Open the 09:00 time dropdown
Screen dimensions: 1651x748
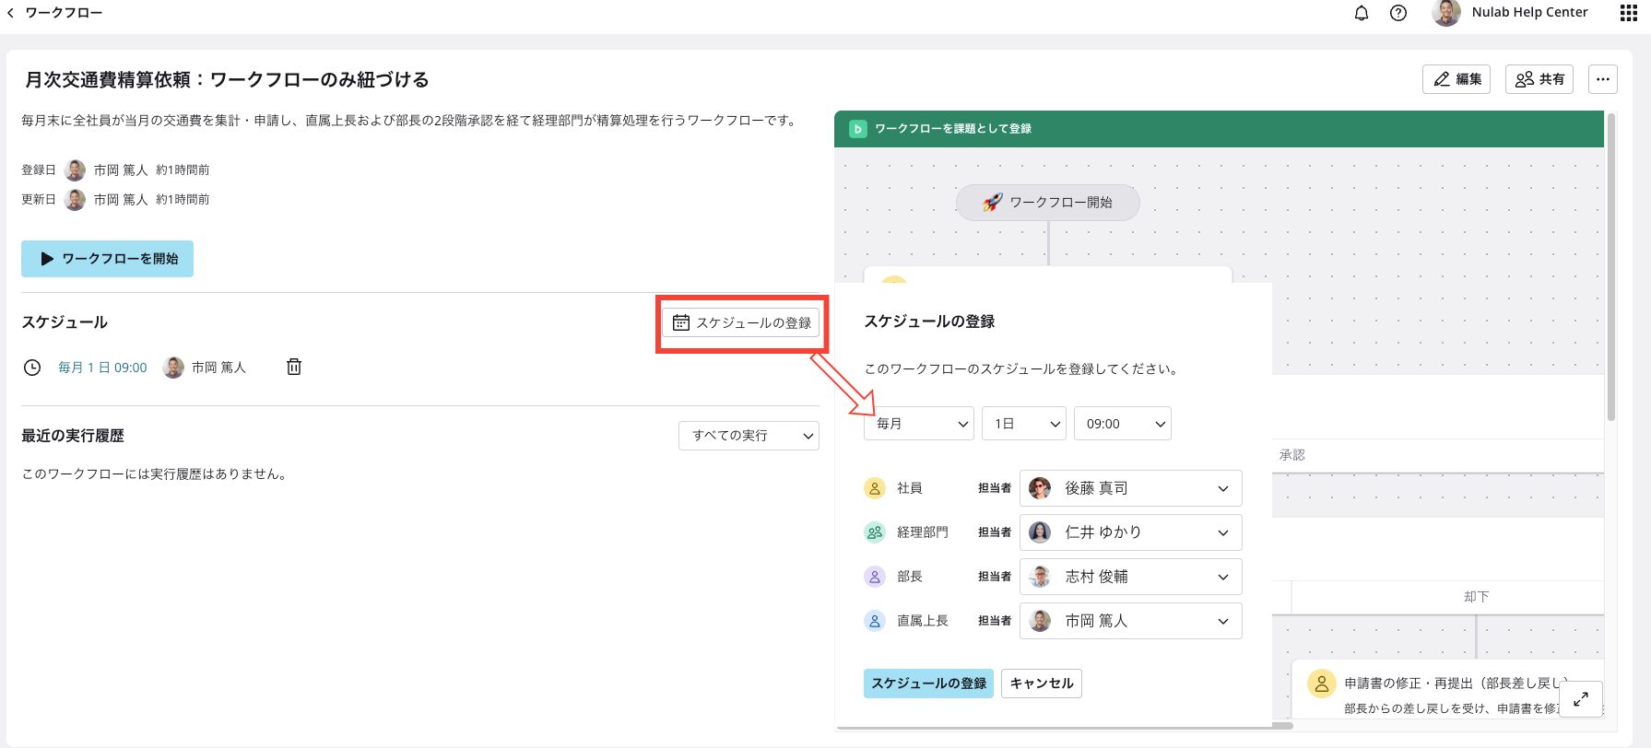pyautogui.click(x=1123, y=424)
